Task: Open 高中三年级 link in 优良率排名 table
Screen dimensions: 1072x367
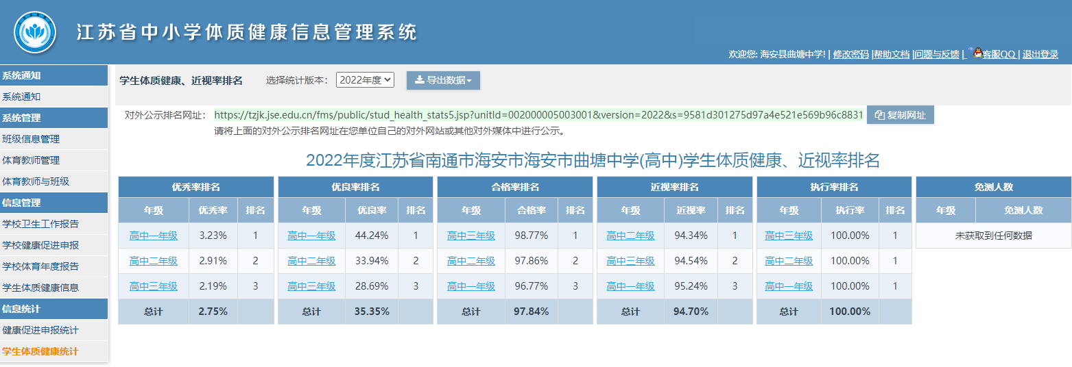Action: (311, 286)
